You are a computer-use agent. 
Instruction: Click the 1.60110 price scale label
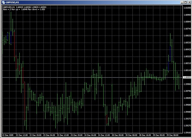coord(187,70)
